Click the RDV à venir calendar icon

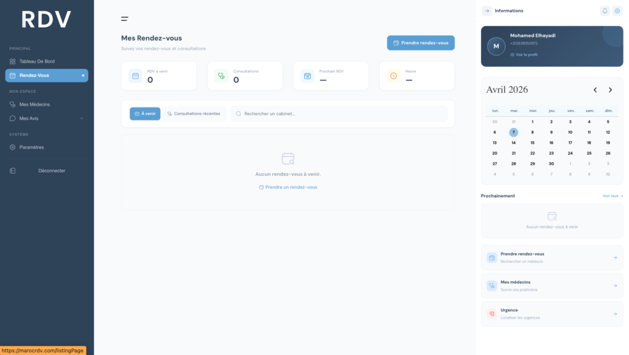135,76
